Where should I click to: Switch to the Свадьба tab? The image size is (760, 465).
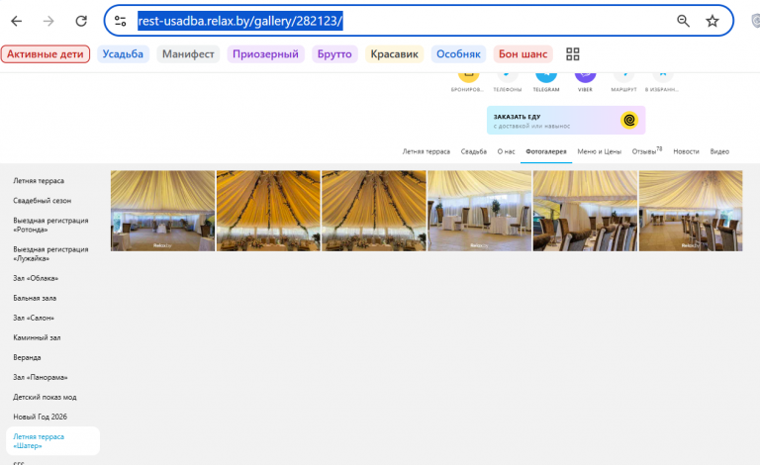[474, 151]
